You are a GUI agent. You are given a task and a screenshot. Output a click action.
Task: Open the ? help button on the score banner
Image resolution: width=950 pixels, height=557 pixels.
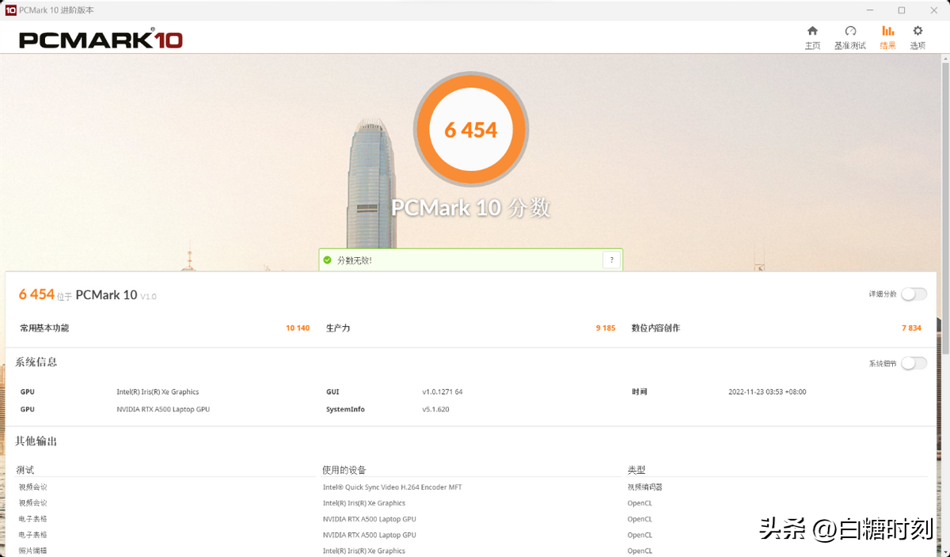[x=610, y=260]
